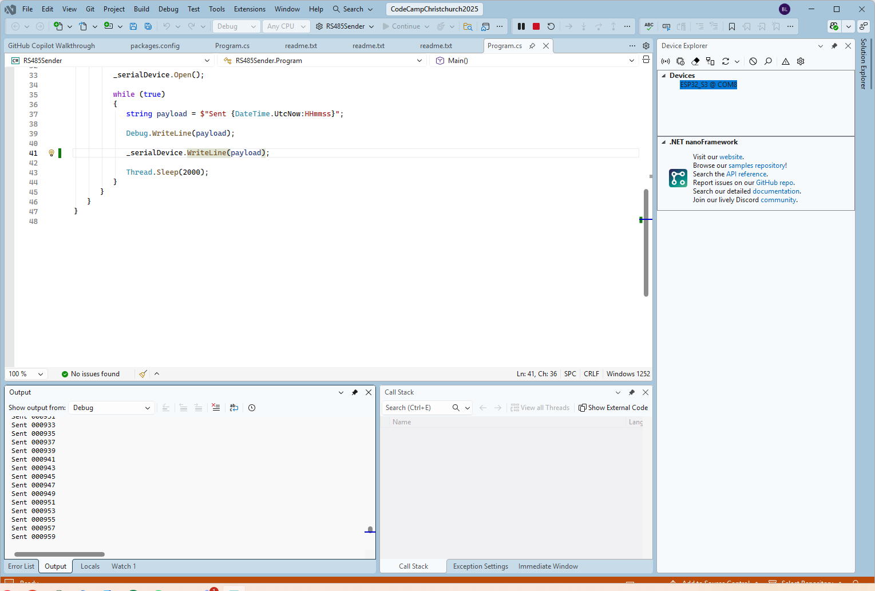Click the erase device icon in Device Explorer
875x591 pixels.
click(x=695, y=61)
